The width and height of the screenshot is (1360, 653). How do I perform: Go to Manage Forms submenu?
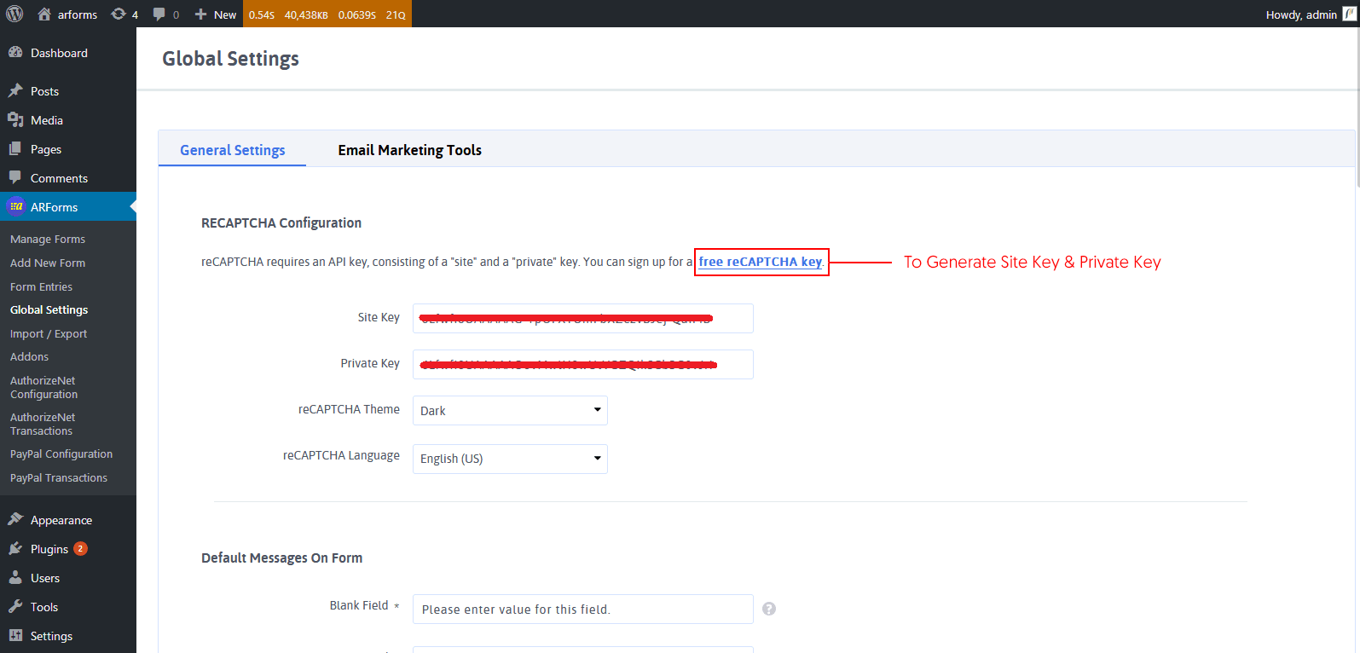(x=48, y=240)
